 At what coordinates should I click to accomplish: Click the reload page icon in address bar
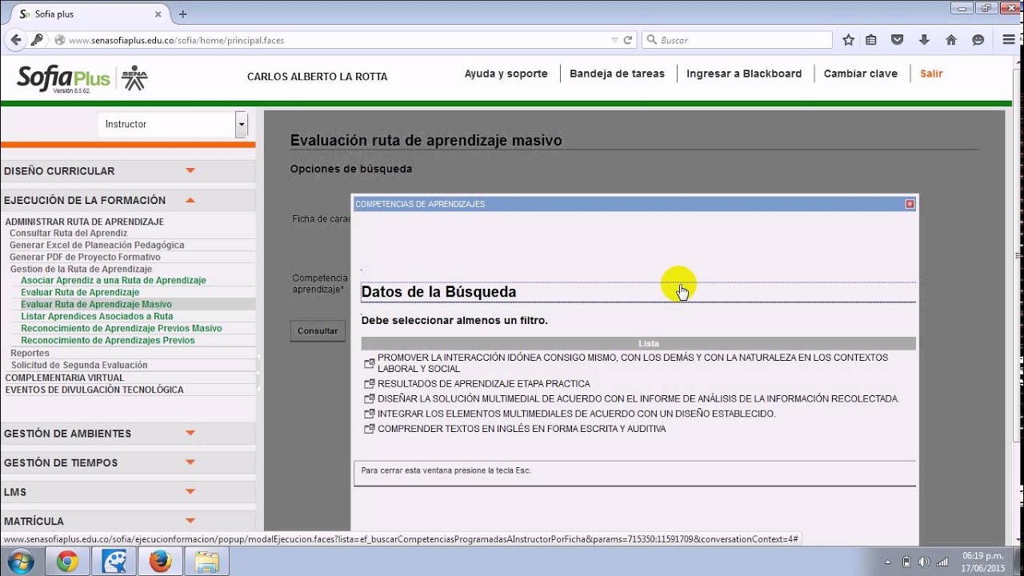point(628,40)
